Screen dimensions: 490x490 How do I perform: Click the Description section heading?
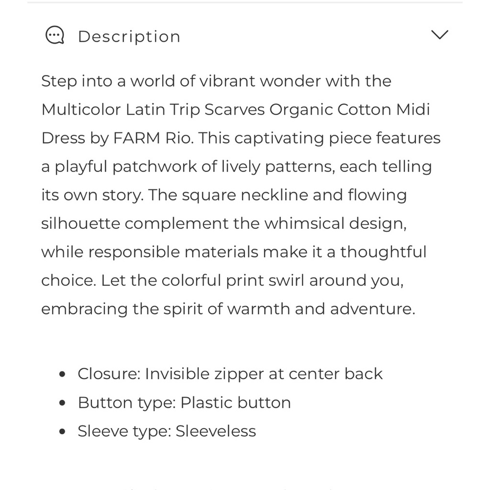129,37
